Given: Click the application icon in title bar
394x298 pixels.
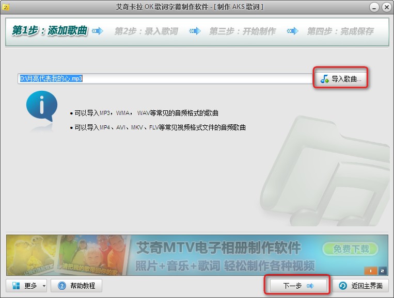Looking at the screenshot, I should [6, 7].
